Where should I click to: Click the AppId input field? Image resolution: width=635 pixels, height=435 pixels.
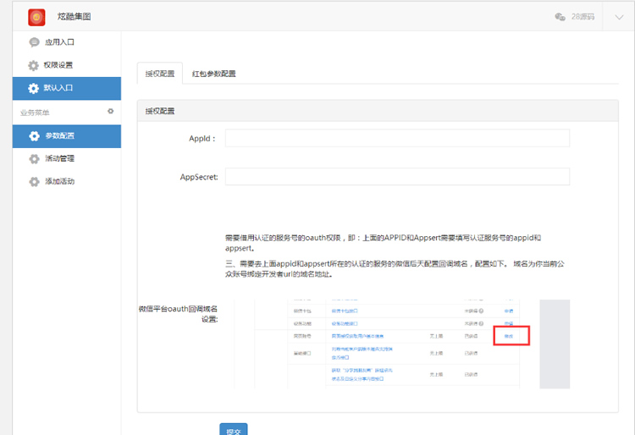pyautogui.click(x=397, y=138)
